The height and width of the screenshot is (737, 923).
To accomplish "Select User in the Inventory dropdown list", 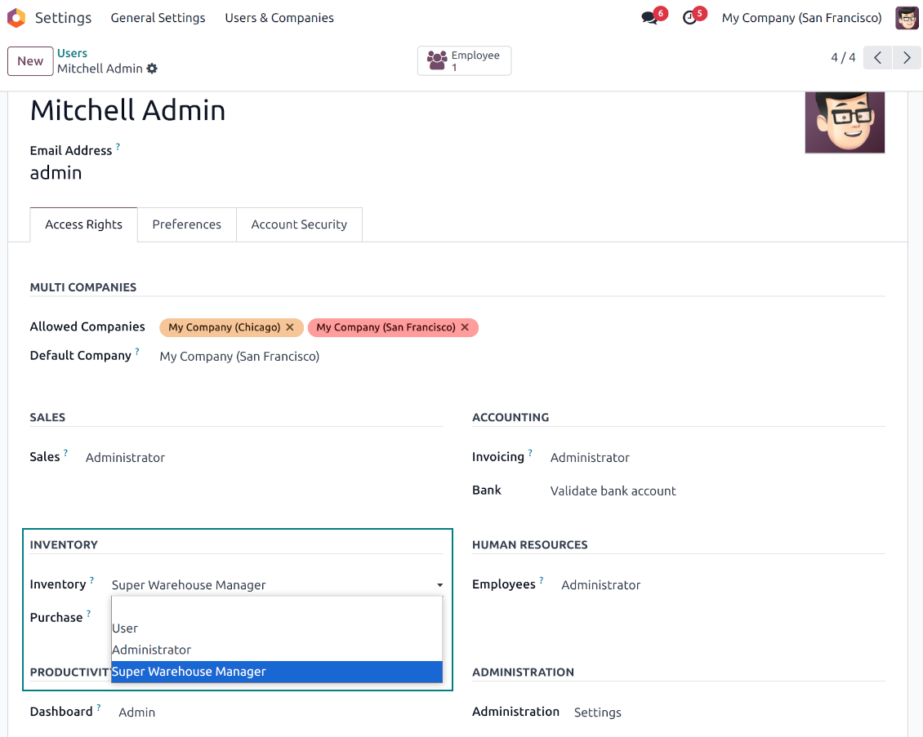I will tap(125, 628).
